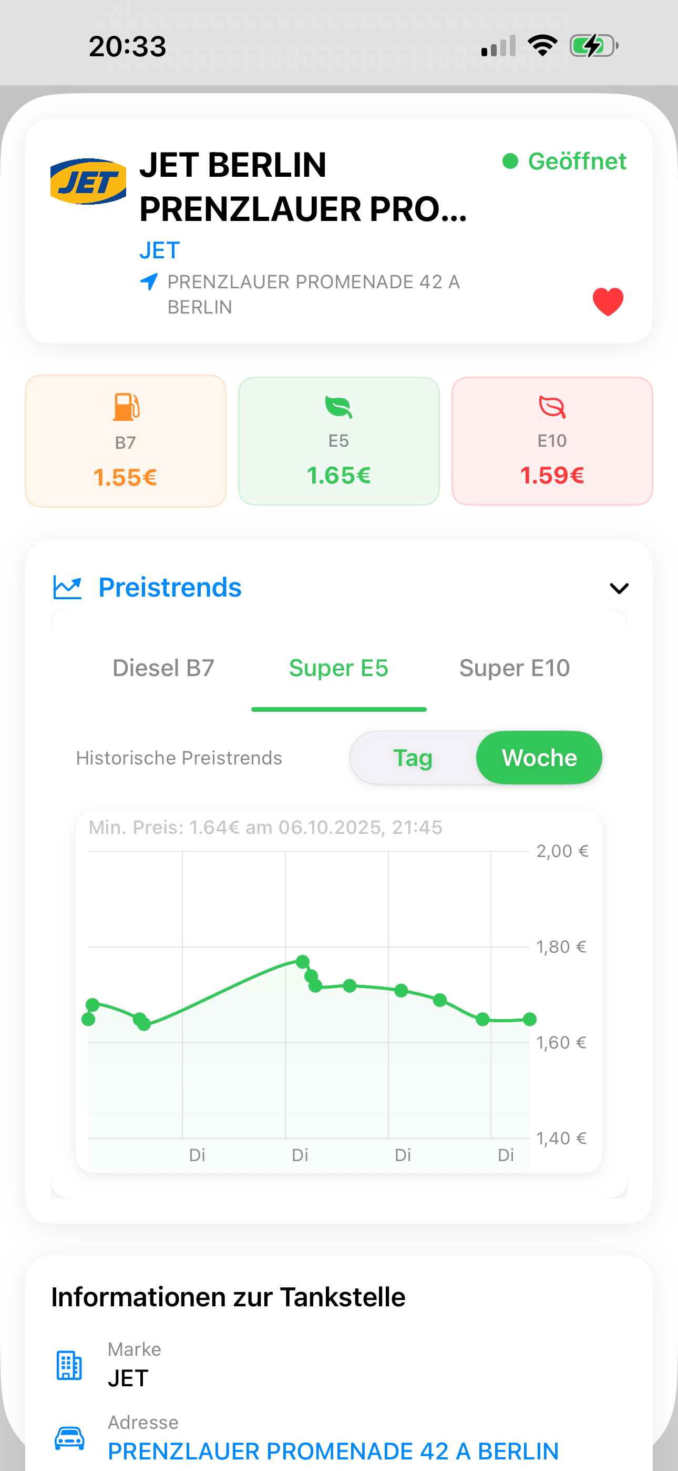
Task: Switch to the Diesel B7 tab
Action: click(x=163, y=668)
